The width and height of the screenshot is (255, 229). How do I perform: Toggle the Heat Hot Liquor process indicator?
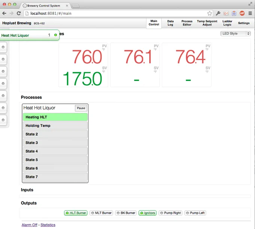[55, 35]
